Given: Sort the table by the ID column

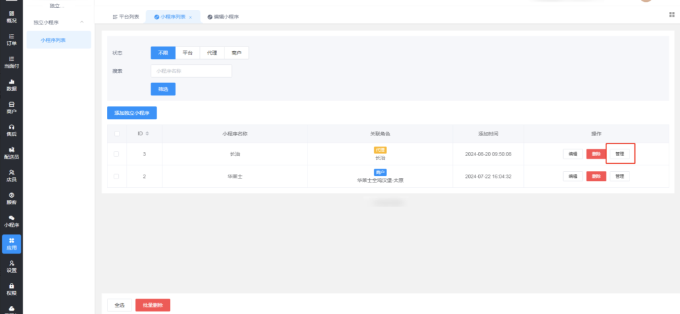Looking at the screenshot, I should (x=147, y=133).
